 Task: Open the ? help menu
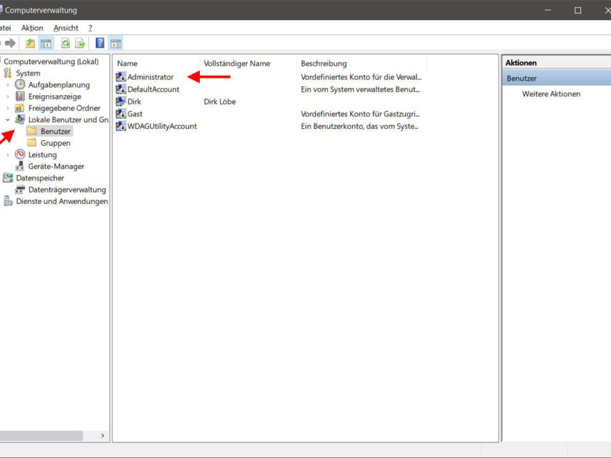pos(90,28)
